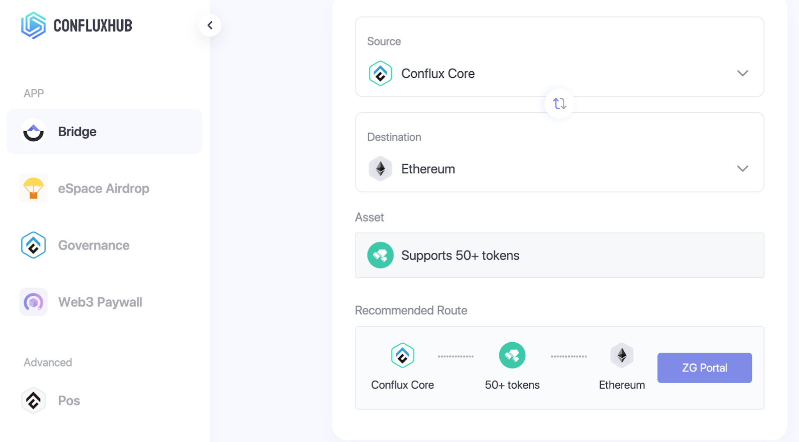This screenshot has width=799, height=442.
Task: Collapse the sidebar with the back chevron
Action: 210,25
